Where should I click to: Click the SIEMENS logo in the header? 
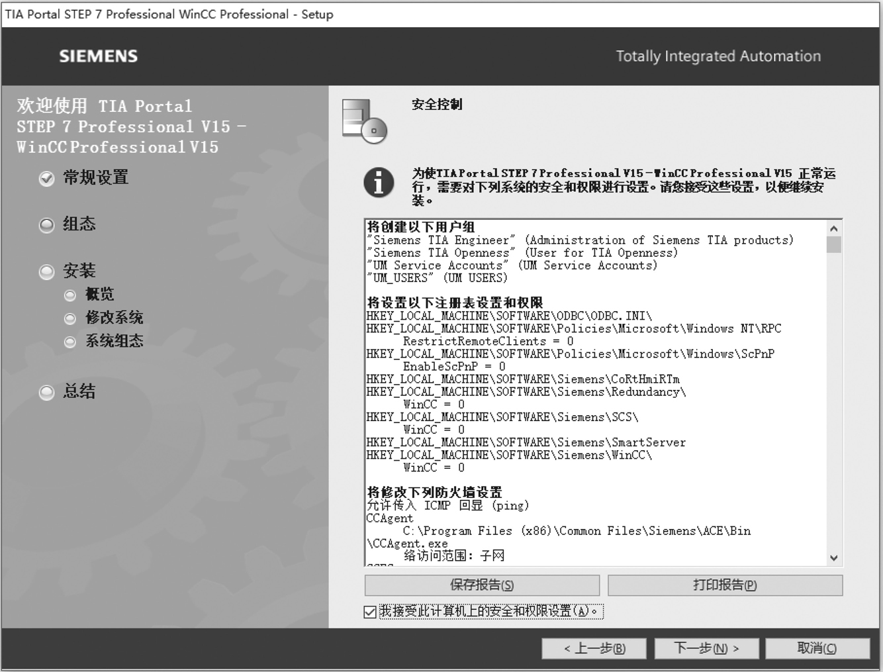[x=99, y=56]
